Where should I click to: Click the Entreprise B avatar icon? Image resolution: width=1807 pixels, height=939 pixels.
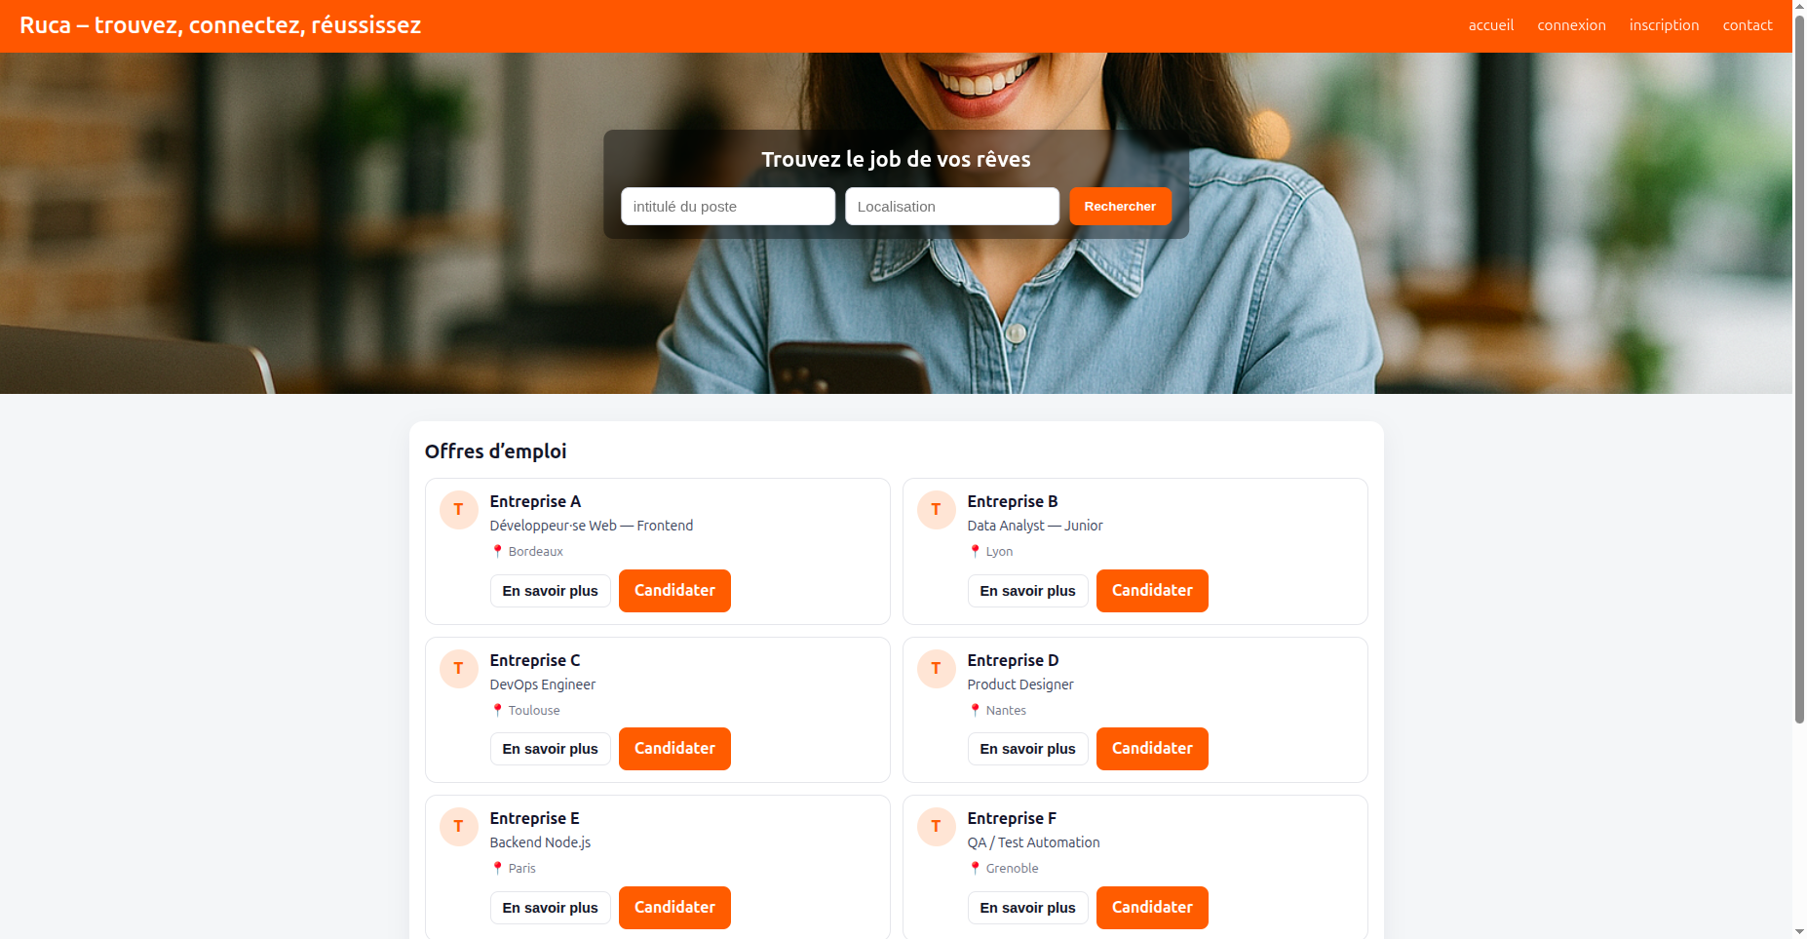pos(937,510)
